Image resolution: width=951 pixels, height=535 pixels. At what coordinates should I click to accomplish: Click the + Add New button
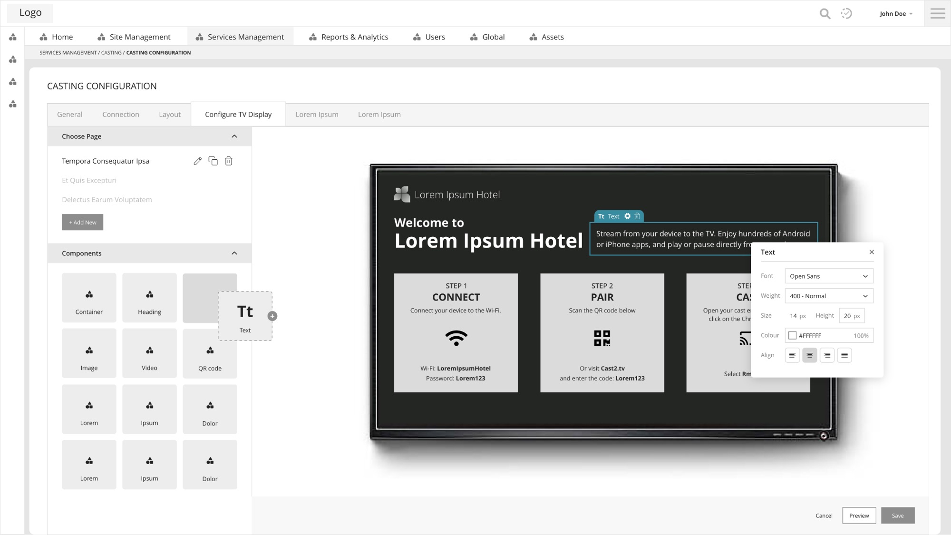pyautogui.click(x=83, y=223)
